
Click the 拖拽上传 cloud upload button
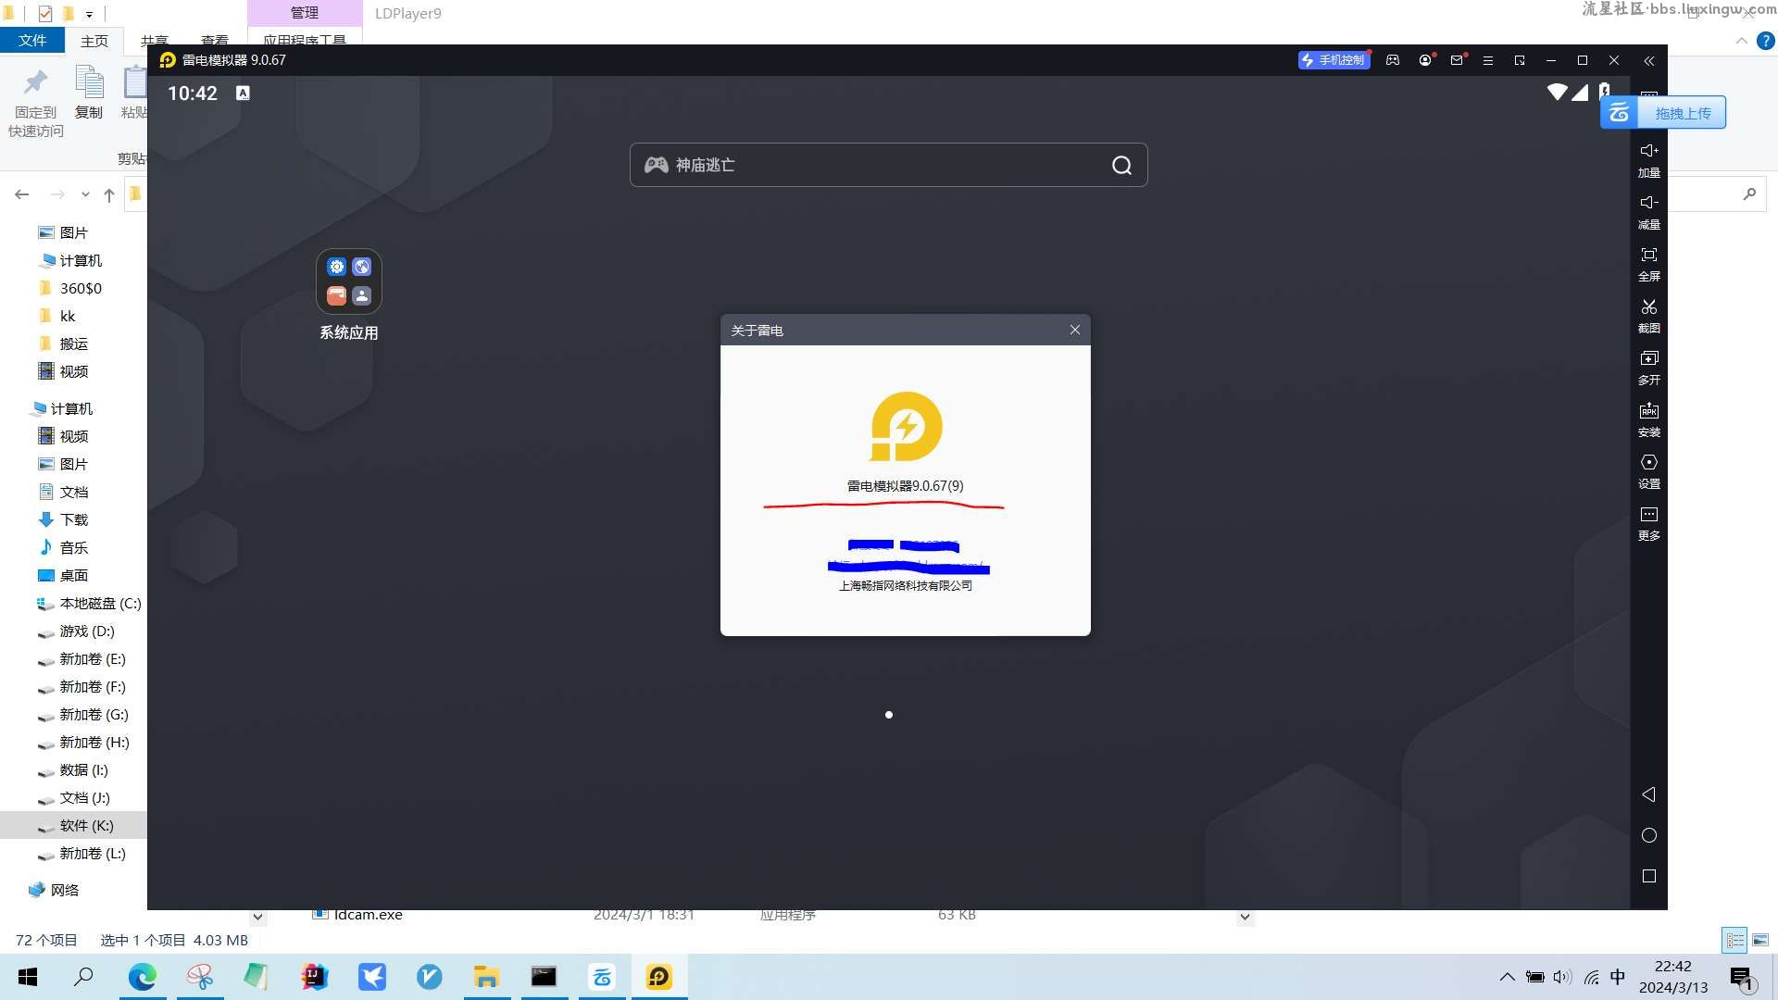click(1663, 113)
